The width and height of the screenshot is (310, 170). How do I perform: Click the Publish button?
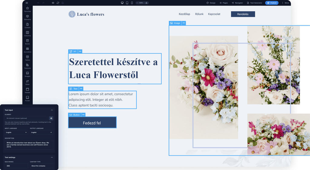[x=272, y=3]
